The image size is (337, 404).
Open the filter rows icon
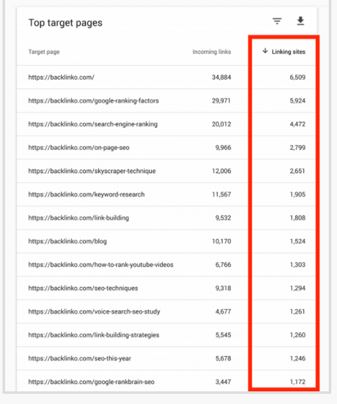pyautogui.click(x=277, y=21)
